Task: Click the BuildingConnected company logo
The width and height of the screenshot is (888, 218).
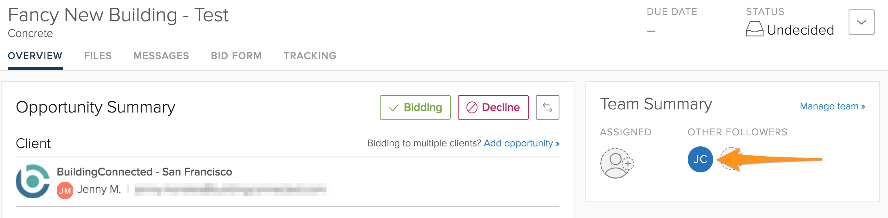Action: (x=33, y=181)
